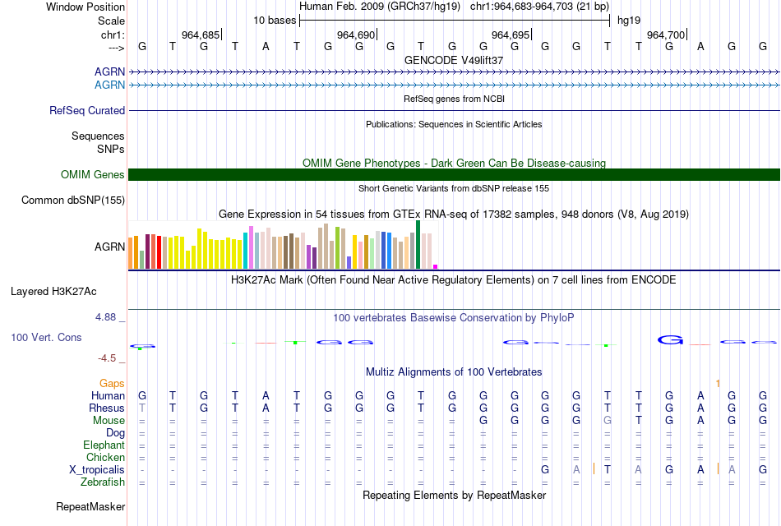Viewport: 781px width, 526px height.
Task: Click the magenta GTEx bar at far right
Action: pos(436,266)
